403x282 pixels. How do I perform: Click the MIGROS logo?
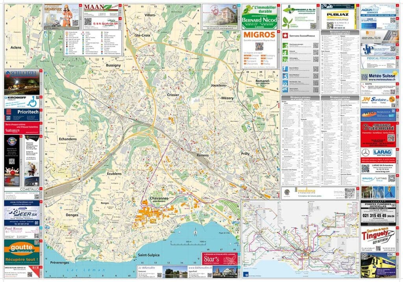coord(259,35)
